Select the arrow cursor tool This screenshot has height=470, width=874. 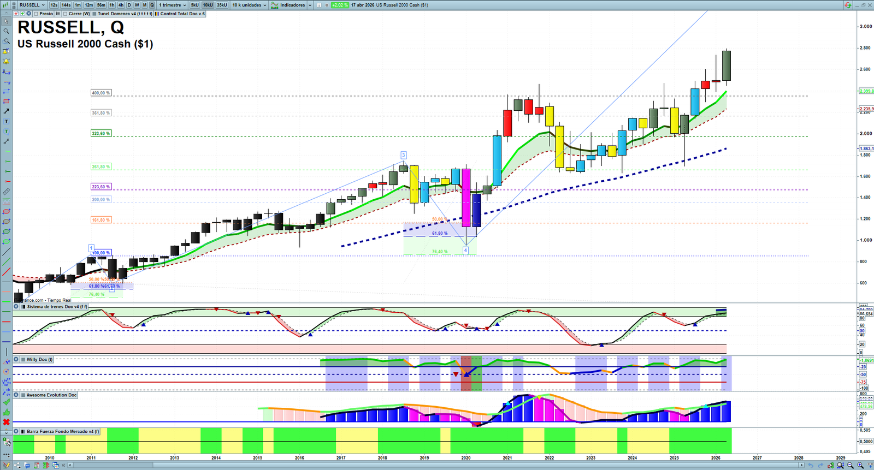[7, 21]
